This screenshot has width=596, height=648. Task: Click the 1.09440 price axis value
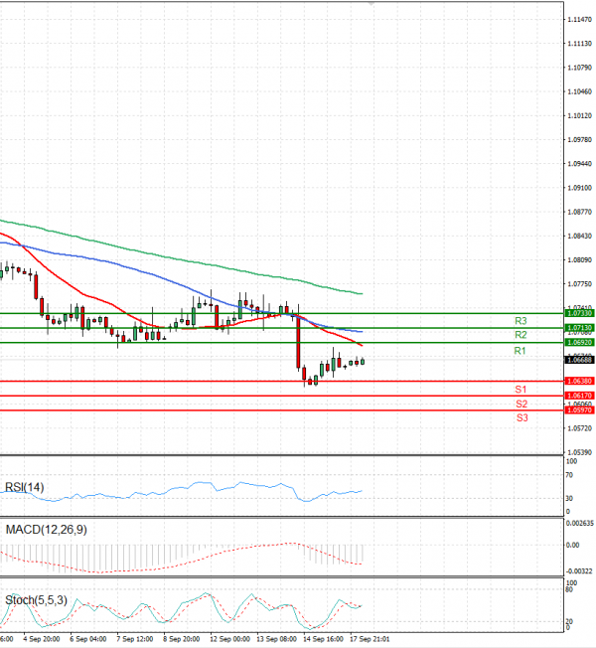click(x=579, y=164)
